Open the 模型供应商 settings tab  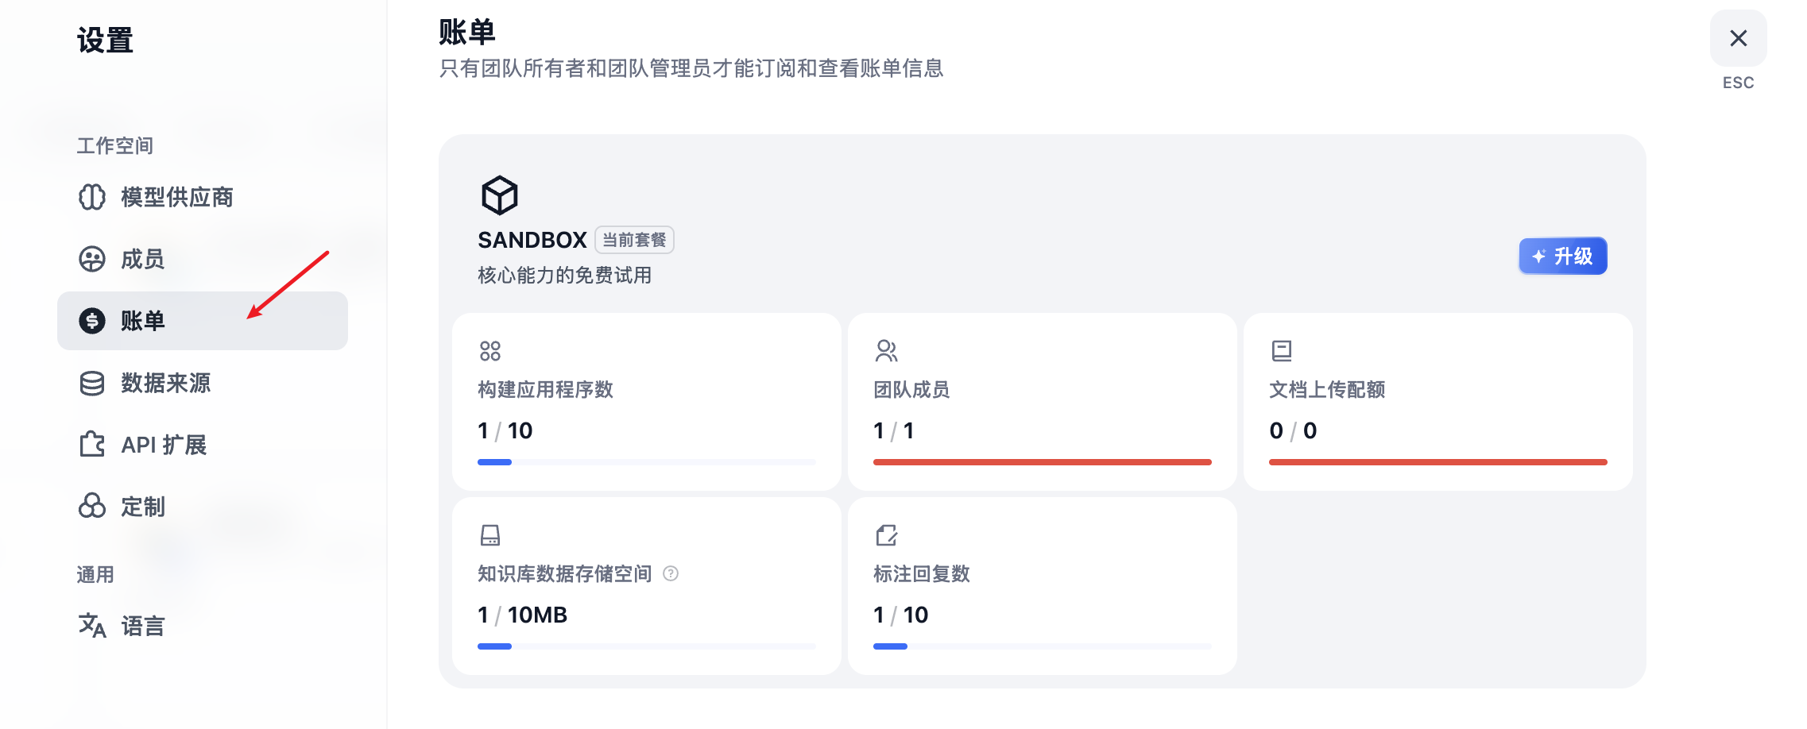176,197
